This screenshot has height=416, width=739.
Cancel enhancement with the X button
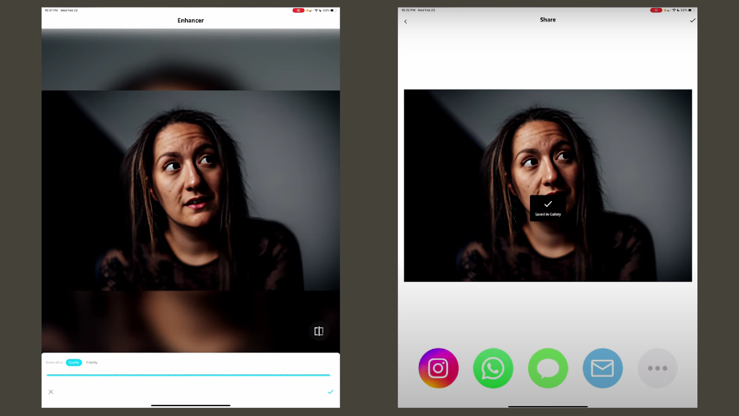point(51,392)
